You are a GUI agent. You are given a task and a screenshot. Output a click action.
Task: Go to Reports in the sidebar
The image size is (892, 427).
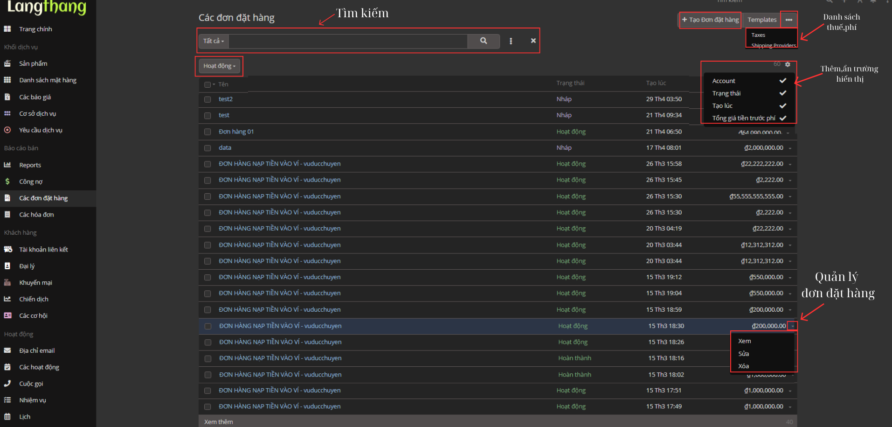tap(30, 165)
